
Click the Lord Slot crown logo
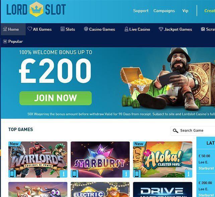(37, 9)
